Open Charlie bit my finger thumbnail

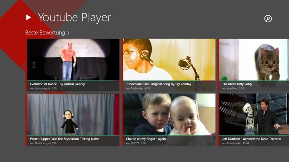169,115
